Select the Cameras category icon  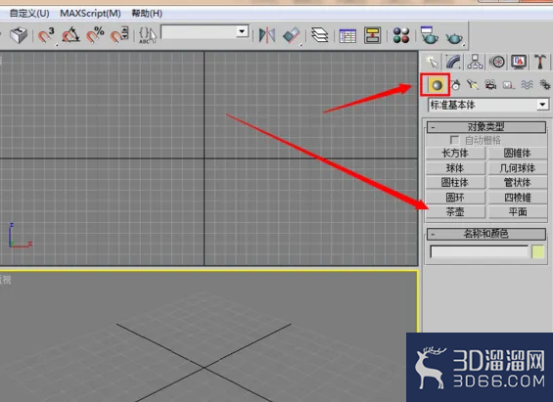coord(490,85)
